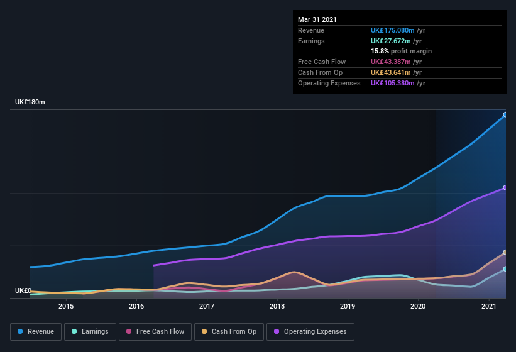Toggle the Revenue series legend button
Image resolution: width=516 pixels, height=352 pixels.
coord(36,331)
